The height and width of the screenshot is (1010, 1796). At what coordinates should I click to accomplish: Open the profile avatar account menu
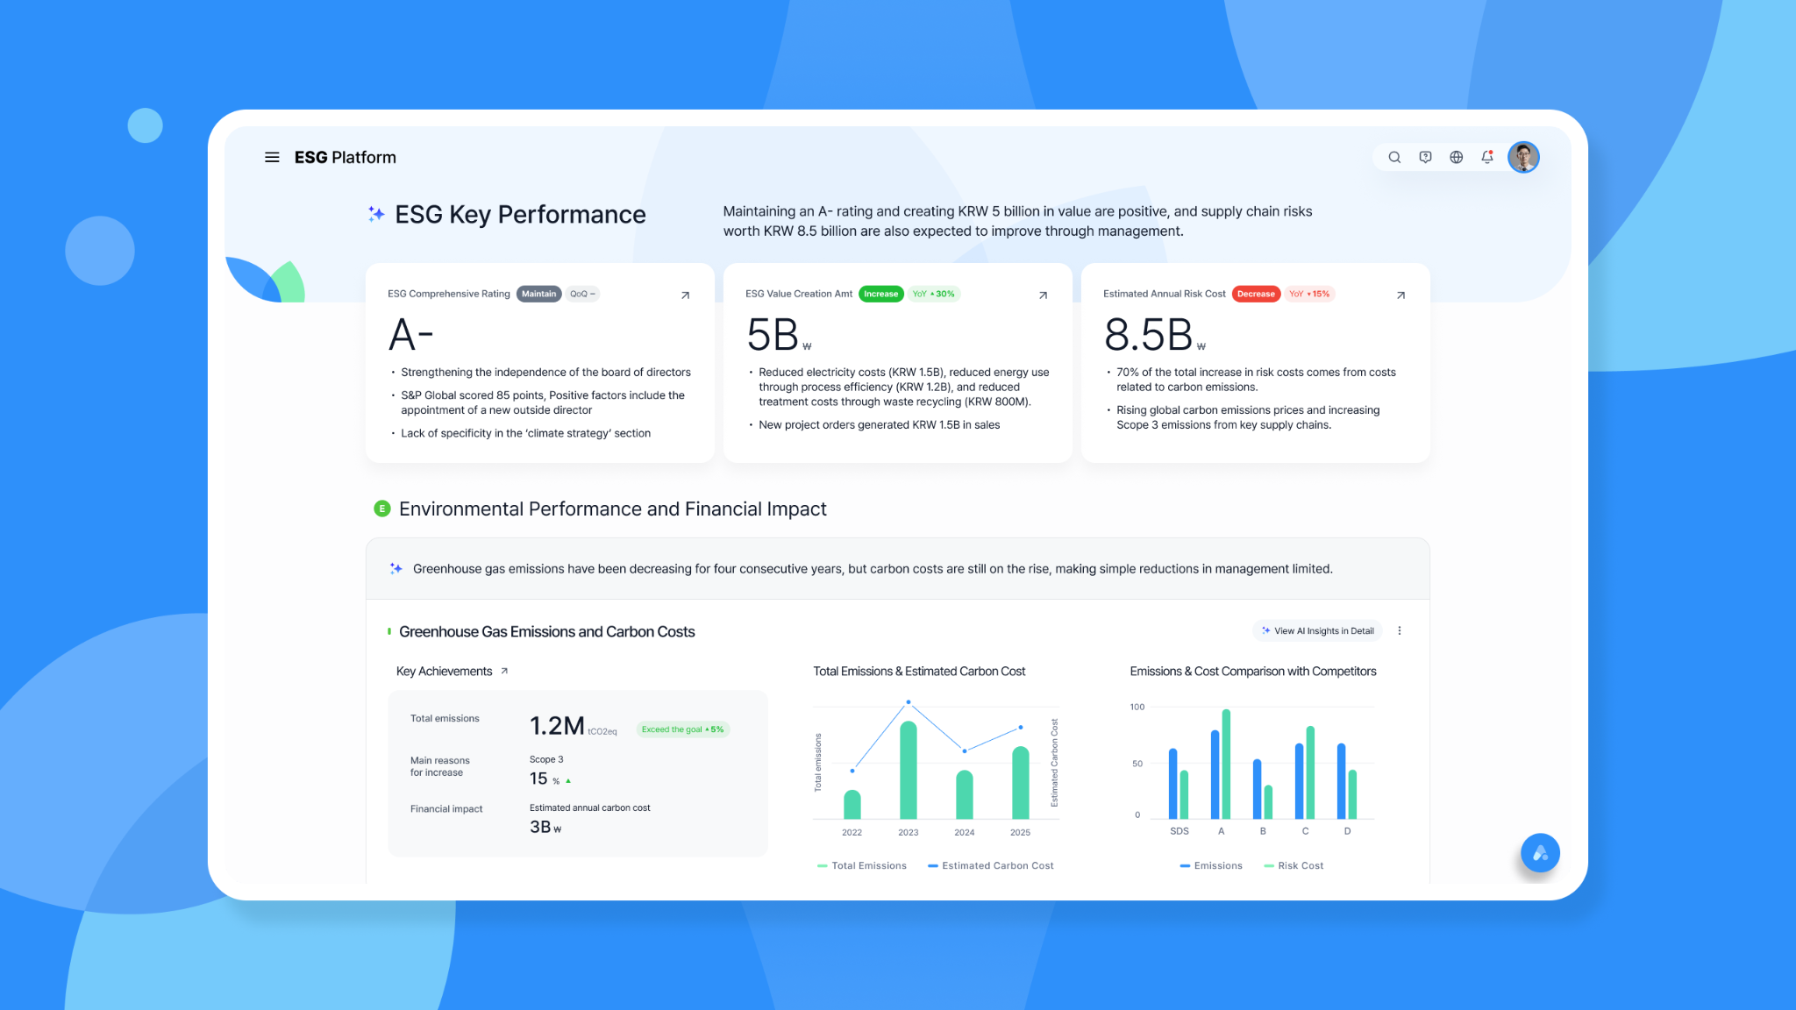pyautogui.click(x=1523, y=157)
